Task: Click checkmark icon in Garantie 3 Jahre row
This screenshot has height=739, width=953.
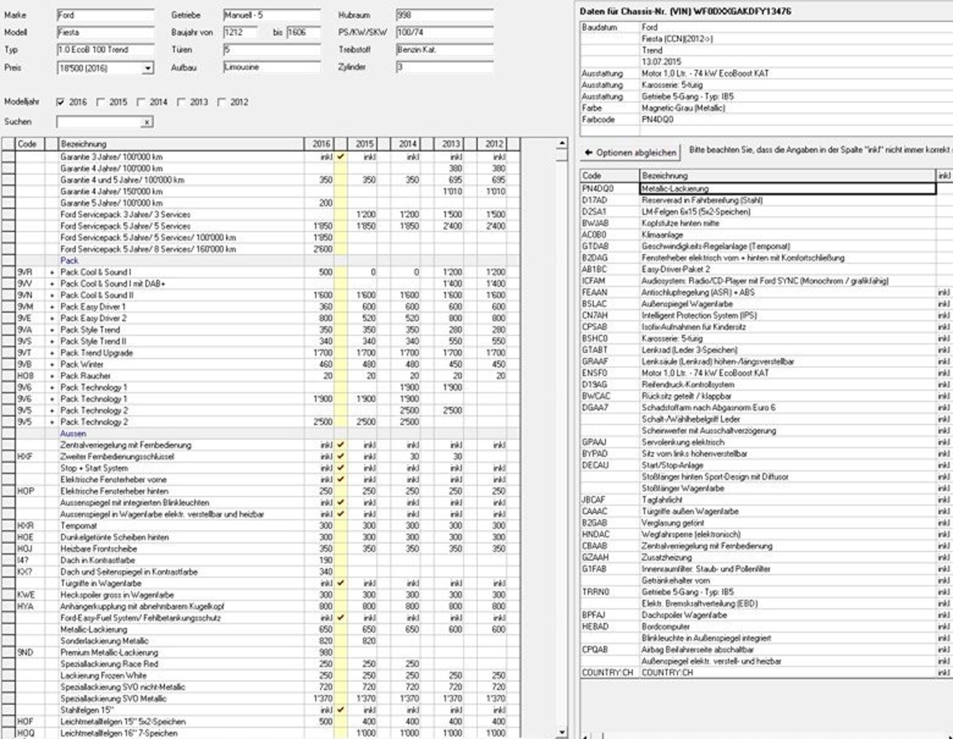Action: [340, 156]
